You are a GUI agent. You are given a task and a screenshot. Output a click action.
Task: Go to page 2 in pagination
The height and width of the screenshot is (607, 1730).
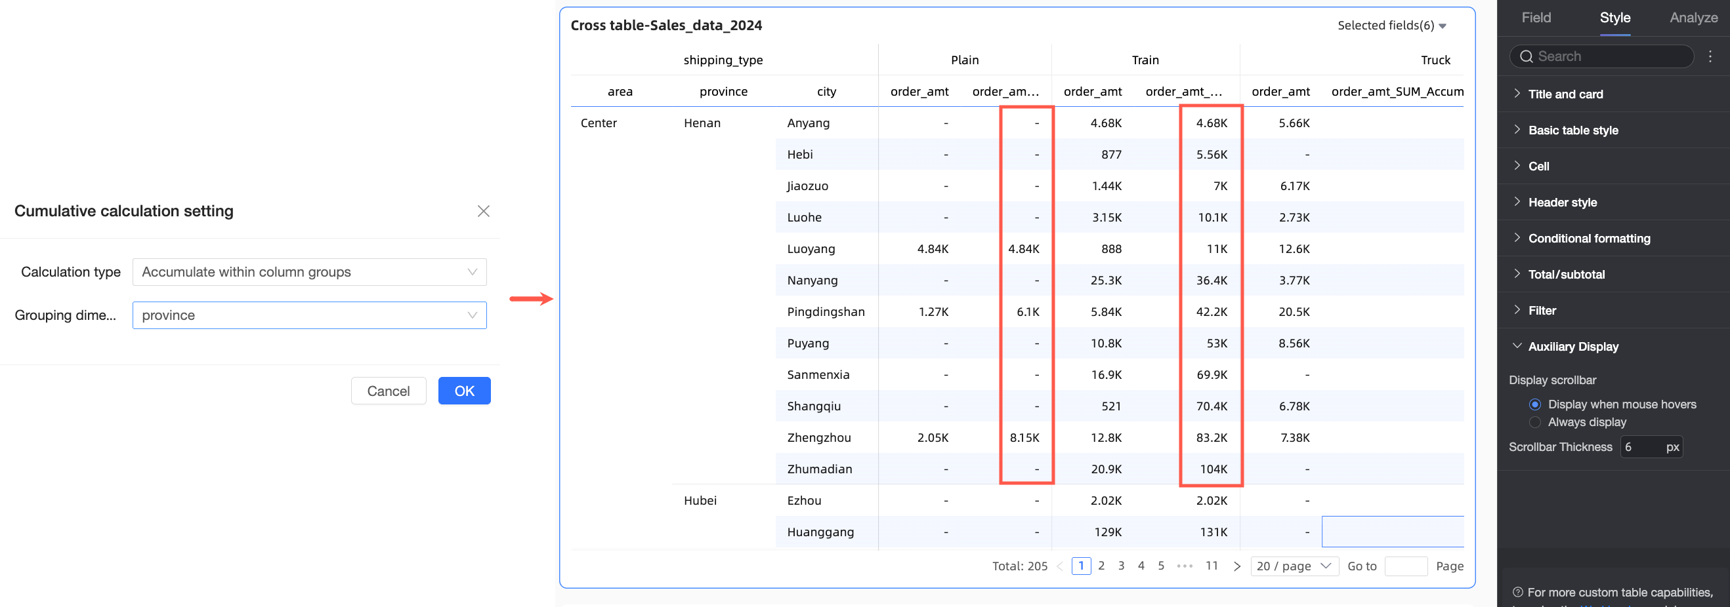tap(1101, 566)
